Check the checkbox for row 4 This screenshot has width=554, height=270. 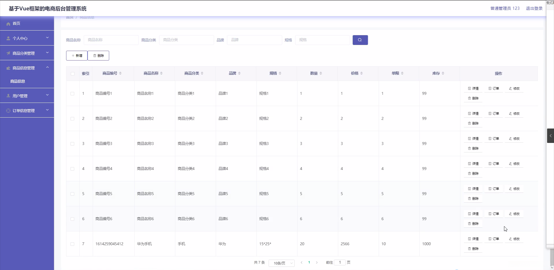[x=72, y=169]
